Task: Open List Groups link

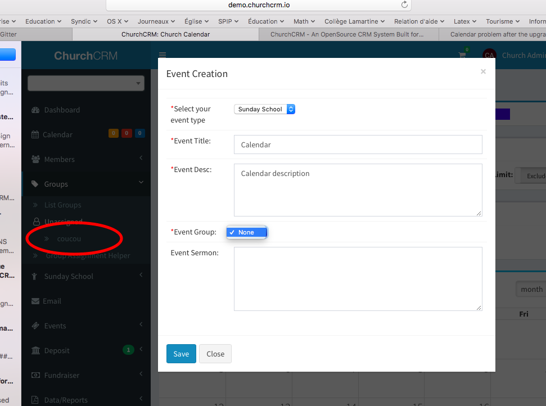Action: coord(62,205)
